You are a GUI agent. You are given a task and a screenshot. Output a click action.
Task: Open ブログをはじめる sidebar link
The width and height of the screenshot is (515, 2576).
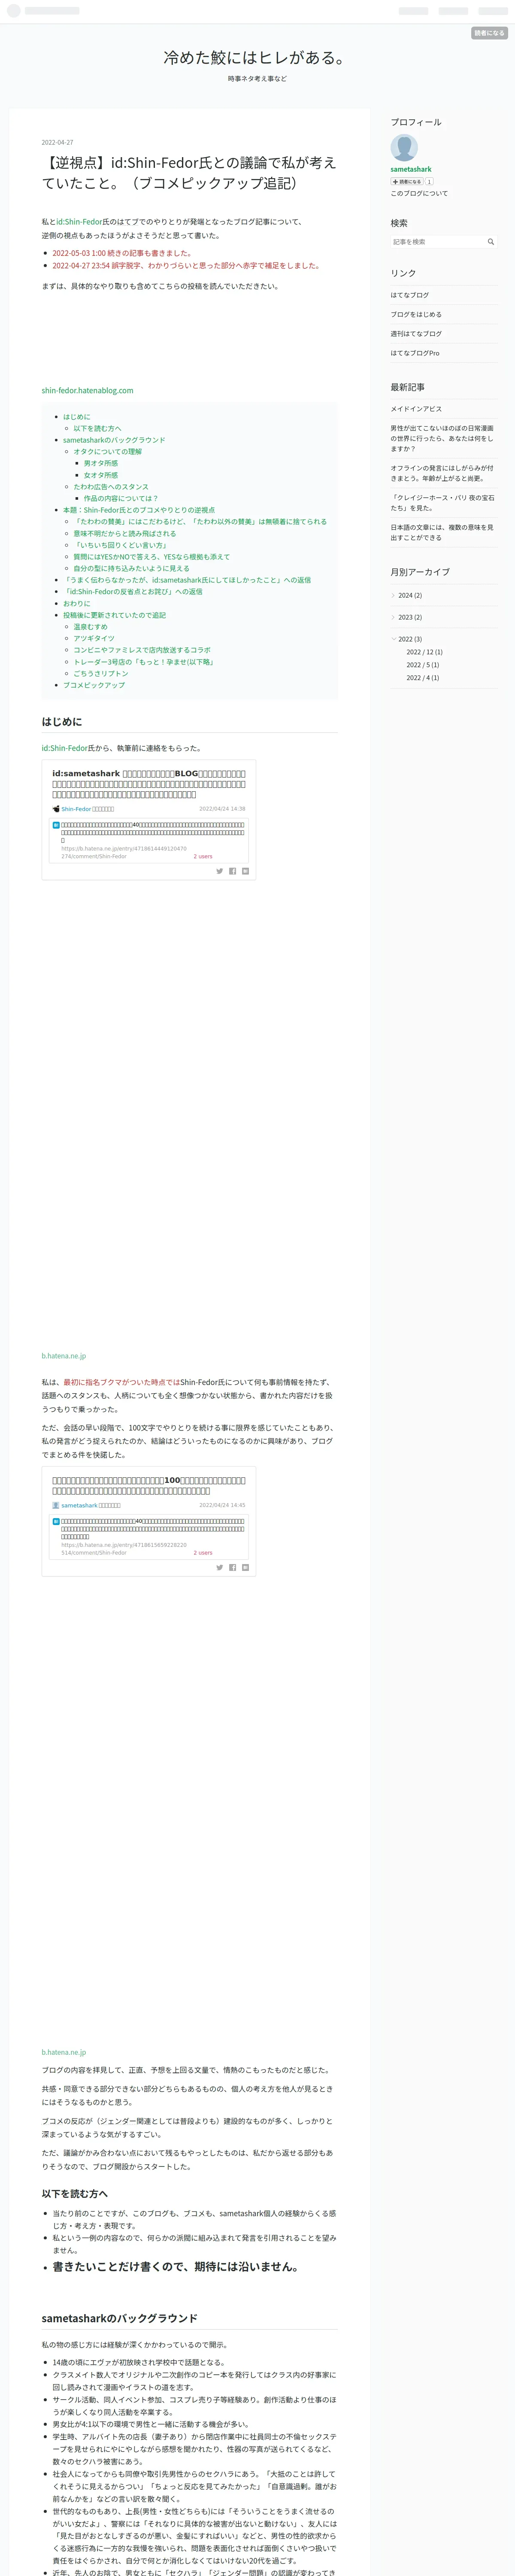[x=416, y=314]
